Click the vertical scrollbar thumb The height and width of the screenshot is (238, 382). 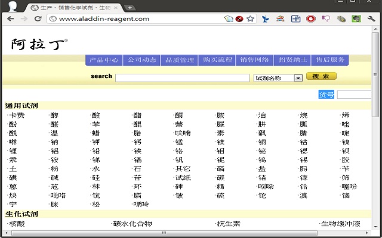(x=375, y=74)
